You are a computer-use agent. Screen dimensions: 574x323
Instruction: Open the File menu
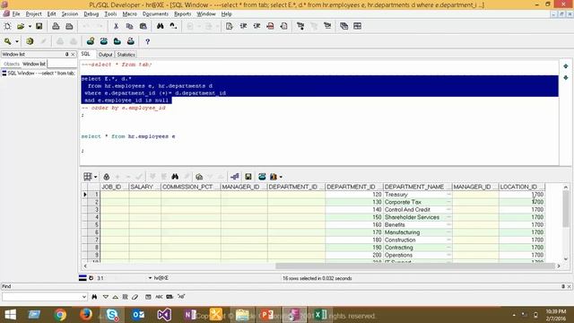[x=16, y=14]
